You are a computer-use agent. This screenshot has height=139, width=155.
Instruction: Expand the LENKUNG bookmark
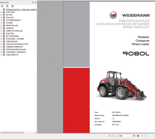pyautogui.click(x=1, y=28)
